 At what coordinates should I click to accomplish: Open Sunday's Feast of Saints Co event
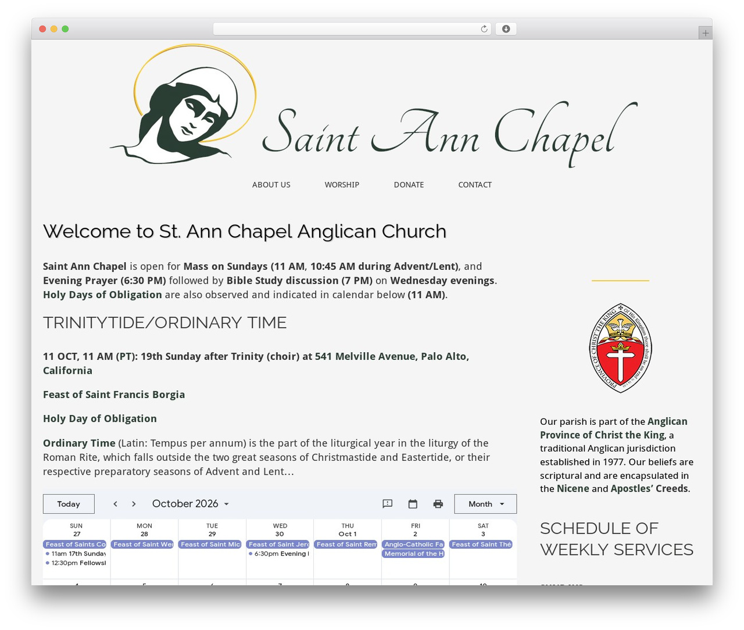[76, 545]
